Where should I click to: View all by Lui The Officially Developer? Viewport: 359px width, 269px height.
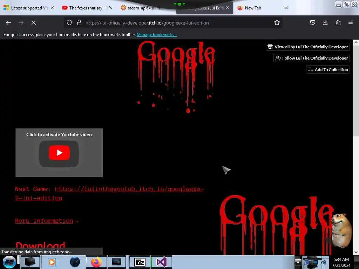click(x=308, y=47)
